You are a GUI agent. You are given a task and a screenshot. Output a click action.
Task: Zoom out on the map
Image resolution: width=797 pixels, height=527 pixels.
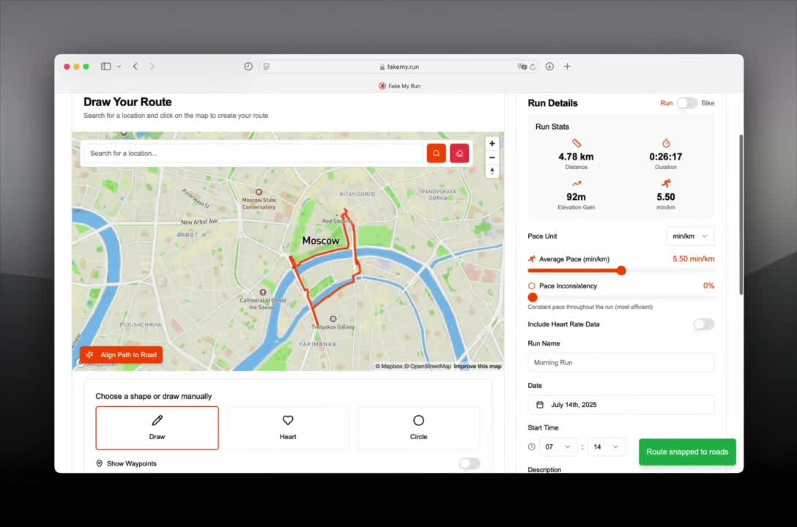point(492,157)
